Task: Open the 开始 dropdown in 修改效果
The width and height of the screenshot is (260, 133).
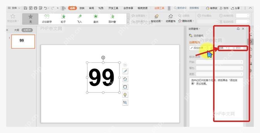Action: click(x=220, y=62)
